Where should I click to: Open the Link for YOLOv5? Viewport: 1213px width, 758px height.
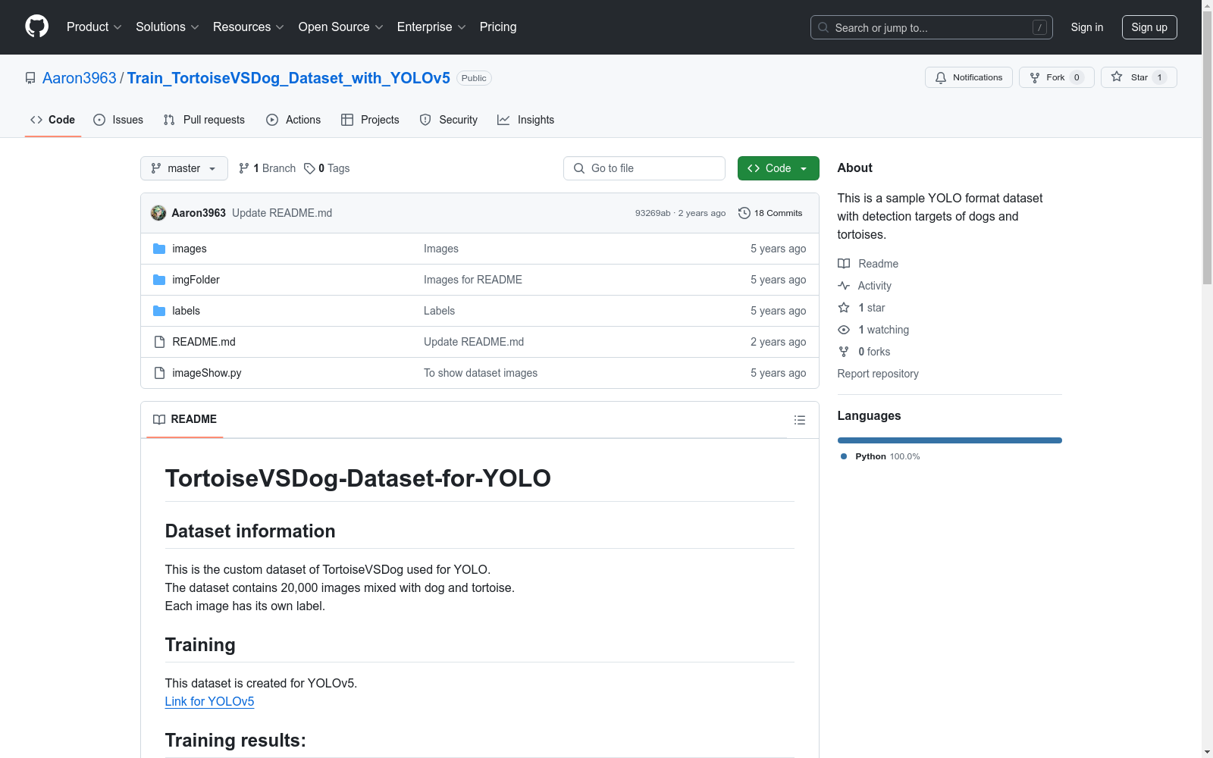pos(210,701)
